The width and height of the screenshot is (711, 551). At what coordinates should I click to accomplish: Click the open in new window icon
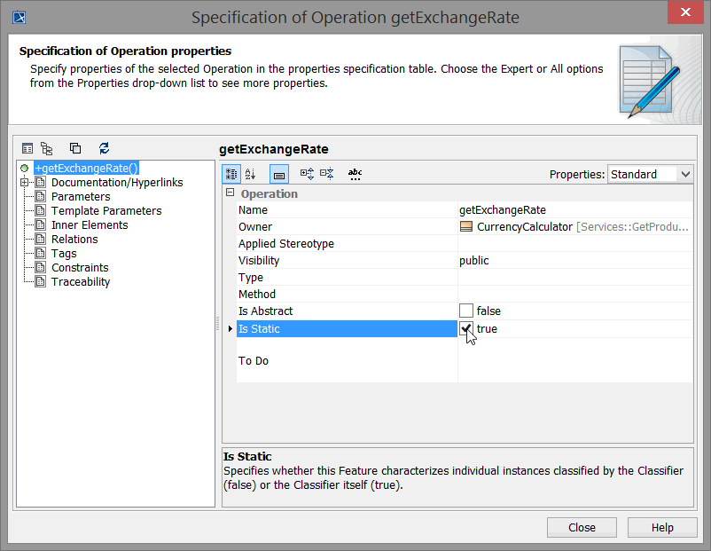75,148
